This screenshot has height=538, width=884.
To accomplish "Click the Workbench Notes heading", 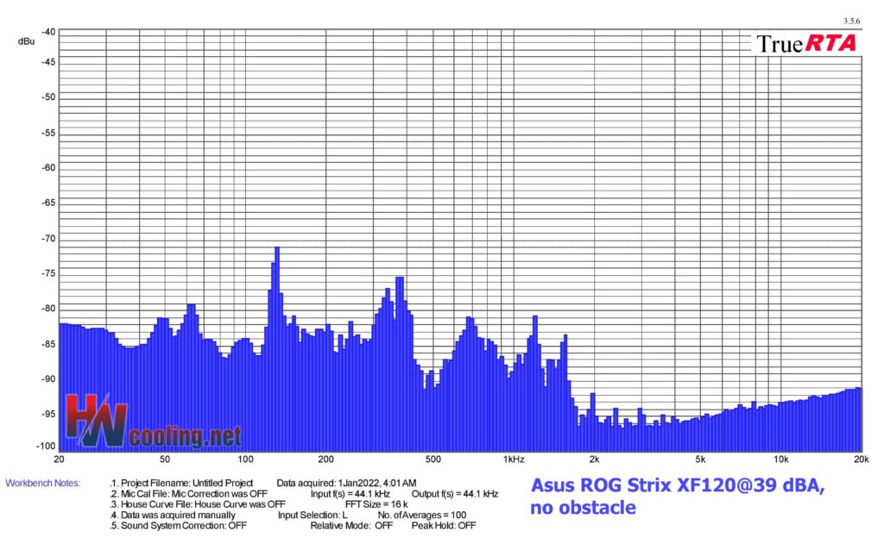I will (42, 484).
